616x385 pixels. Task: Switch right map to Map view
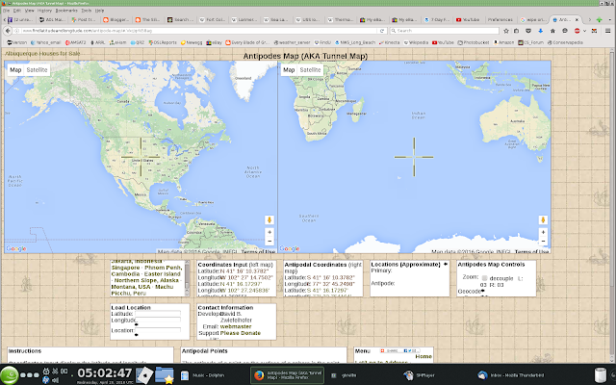coord(289,70)
